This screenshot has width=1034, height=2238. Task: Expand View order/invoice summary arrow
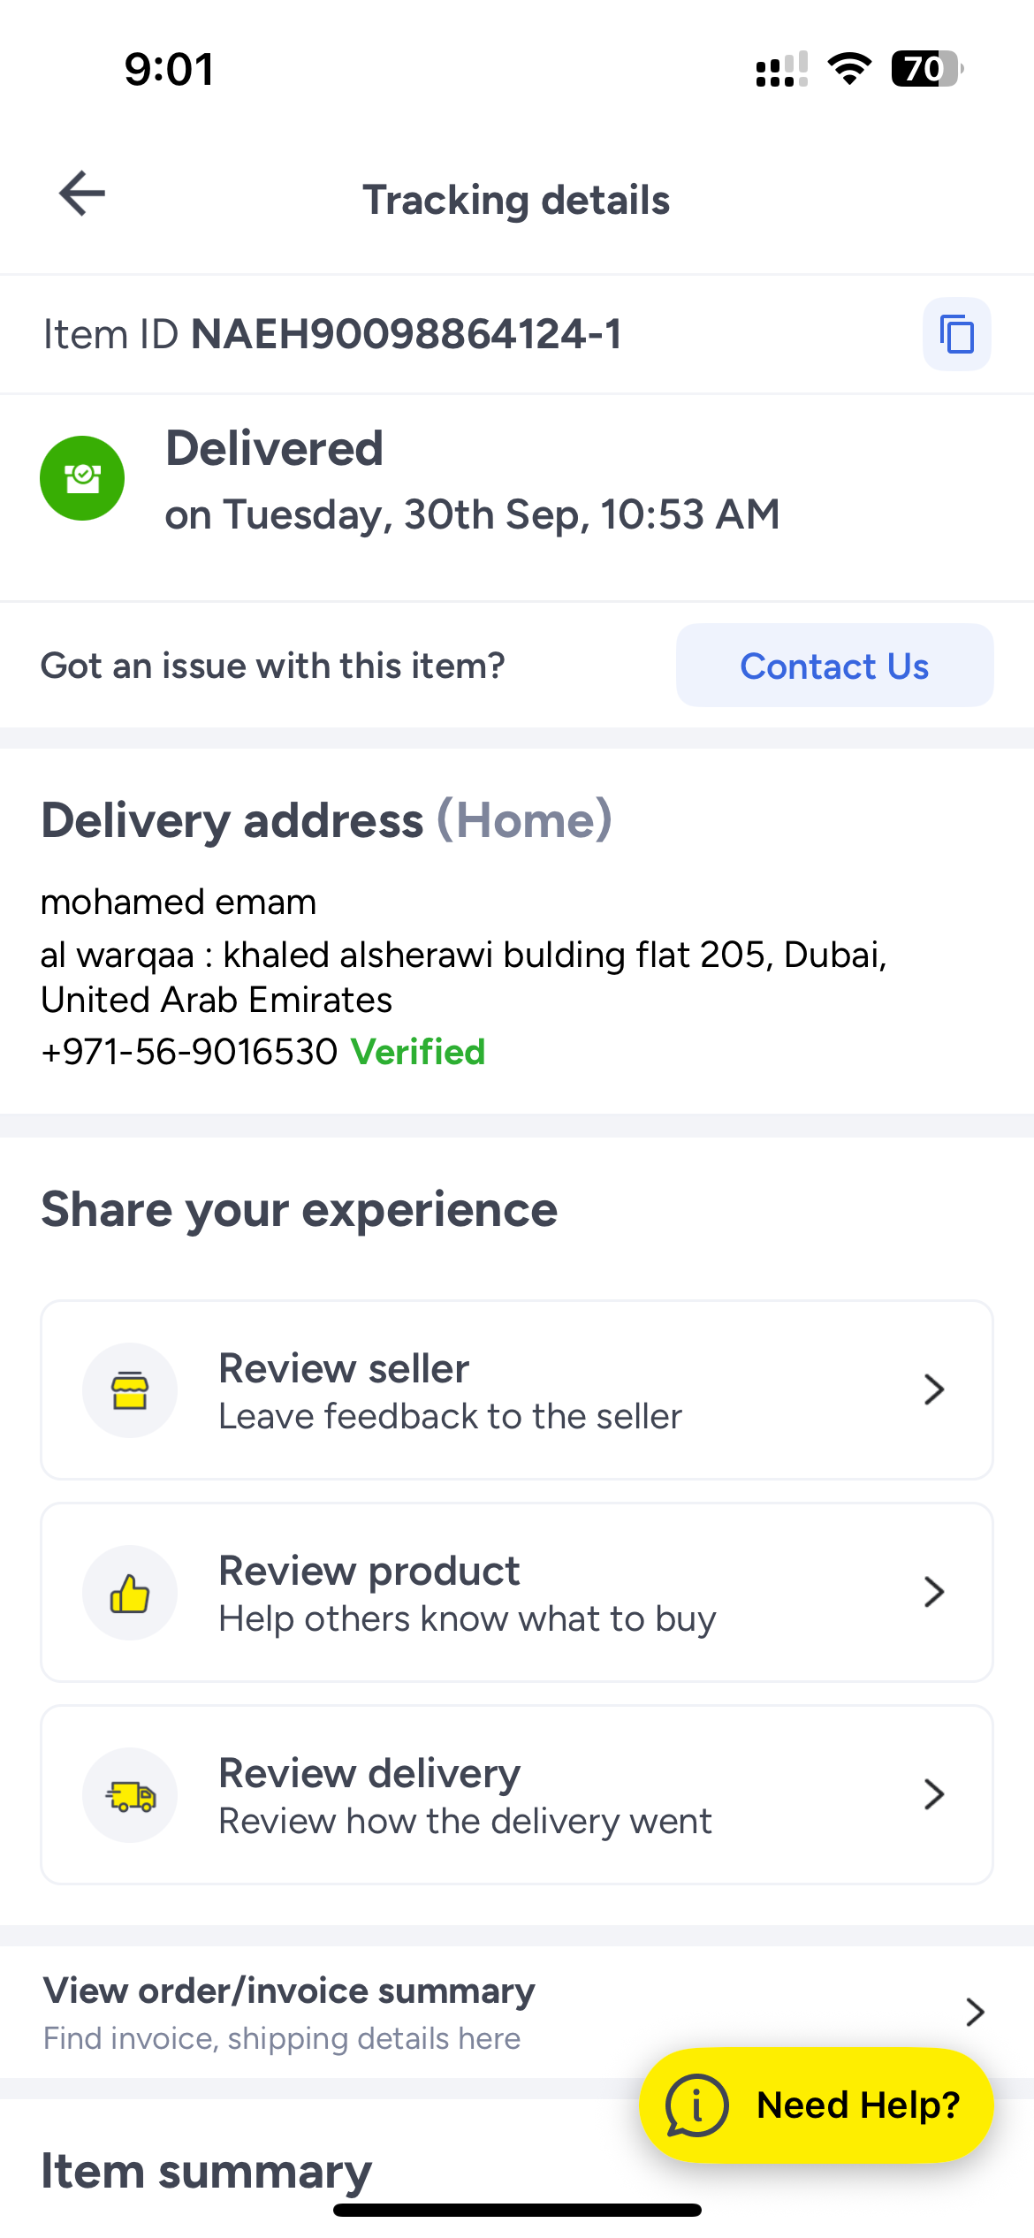point(975,2013)
